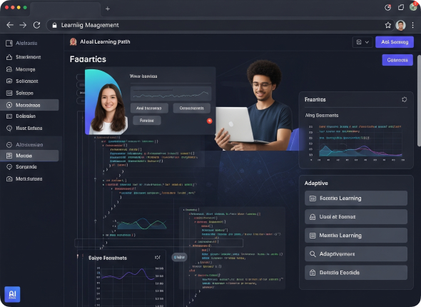Open a new browser tab

tap(108, 9)
